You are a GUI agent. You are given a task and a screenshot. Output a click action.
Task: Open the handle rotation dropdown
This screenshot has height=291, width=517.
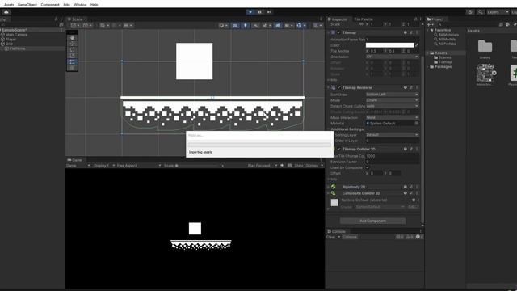coord(87,25)
